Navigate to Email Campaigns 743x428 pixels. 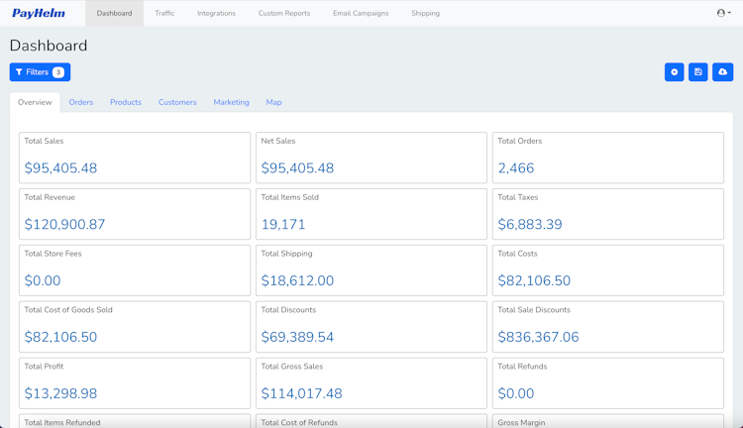point(361,14)
